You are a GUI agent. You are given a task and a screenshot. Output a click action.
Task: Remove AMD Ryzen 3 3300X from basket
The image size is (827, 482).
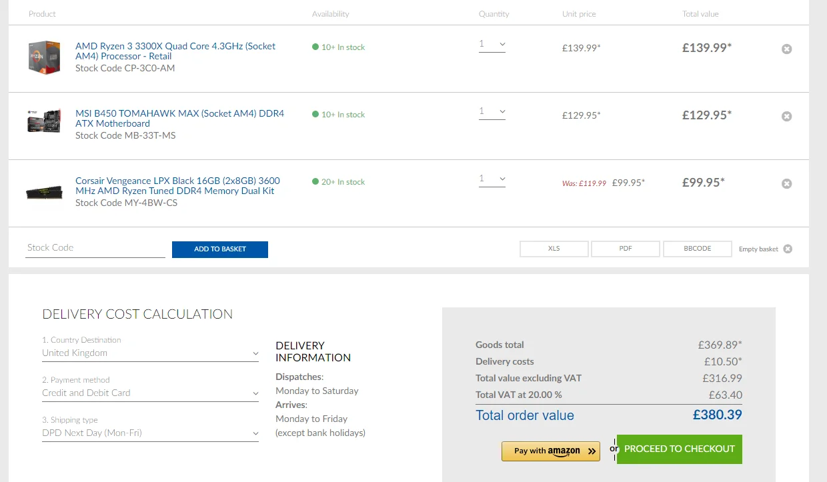[x=787, y=49]
